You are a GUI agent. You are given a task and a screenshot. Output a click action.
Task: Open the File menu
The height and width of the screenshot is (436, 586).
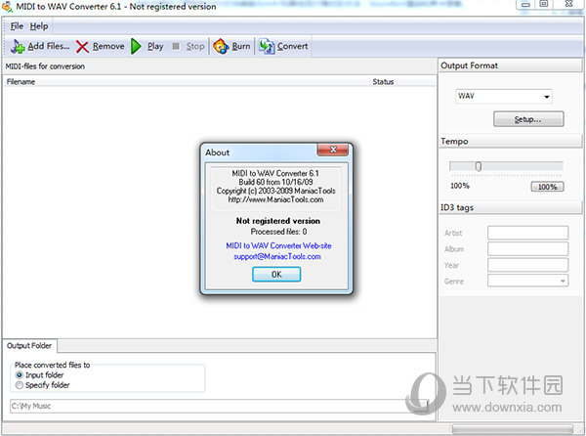(x=17, y=26)
